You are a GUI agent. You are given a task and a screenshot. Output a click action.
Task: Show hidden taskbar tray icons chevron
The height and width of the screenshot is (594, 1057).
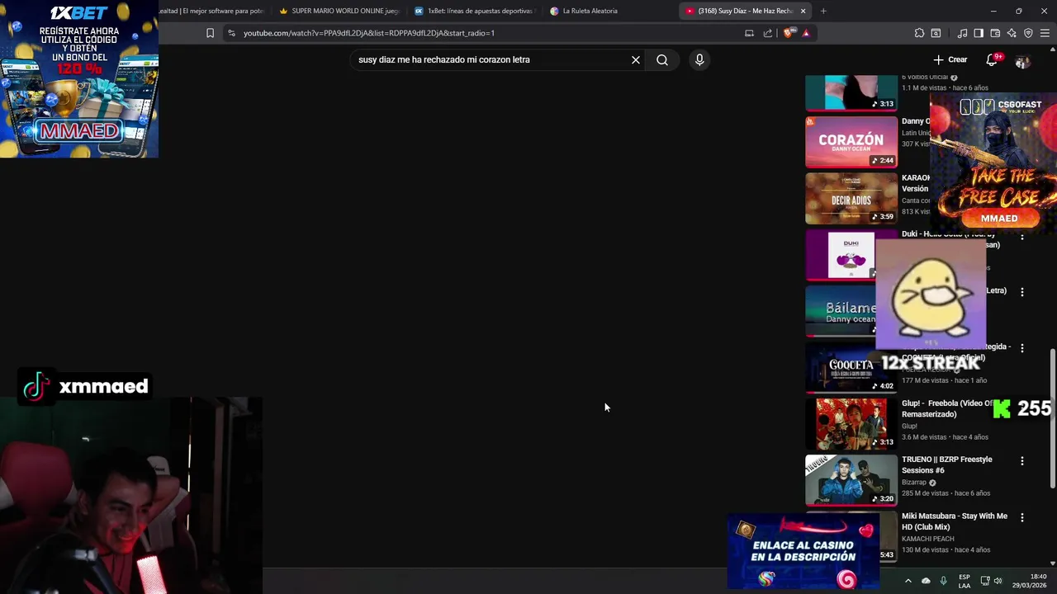(x=908, y=581)
